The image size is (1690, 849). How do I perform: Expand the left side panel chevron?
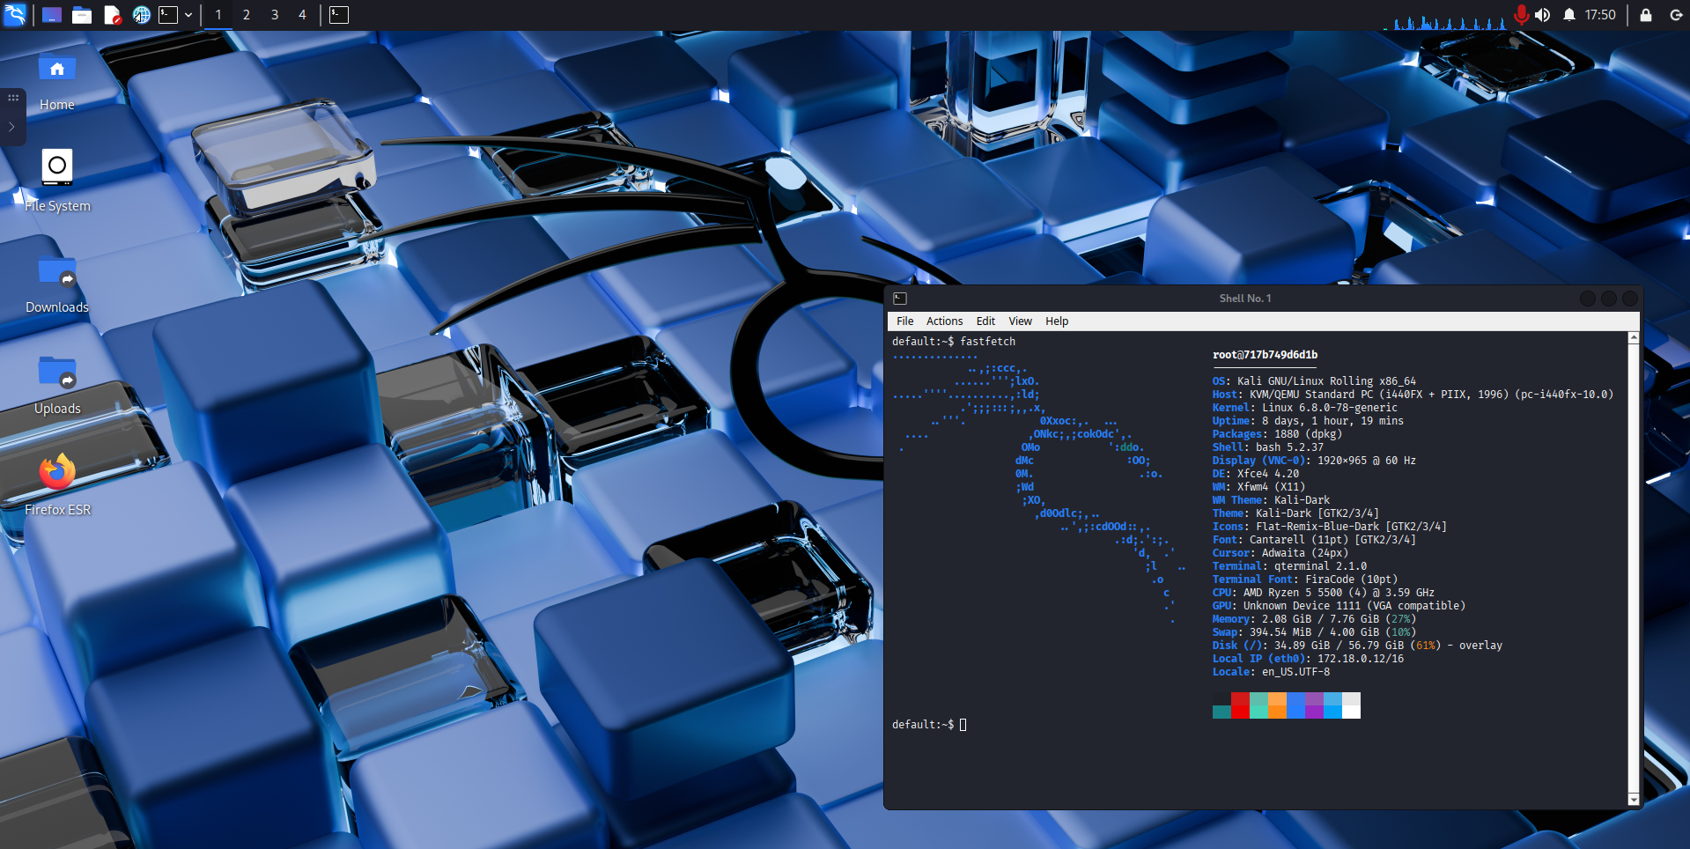(11, 127)
